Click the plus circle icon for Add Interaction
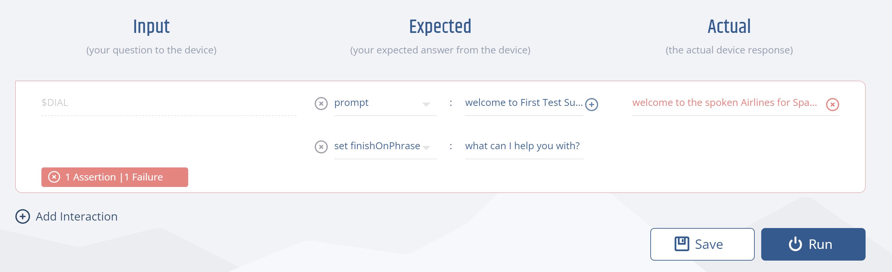Screen dimensions: 892x272 coord(23,216)
